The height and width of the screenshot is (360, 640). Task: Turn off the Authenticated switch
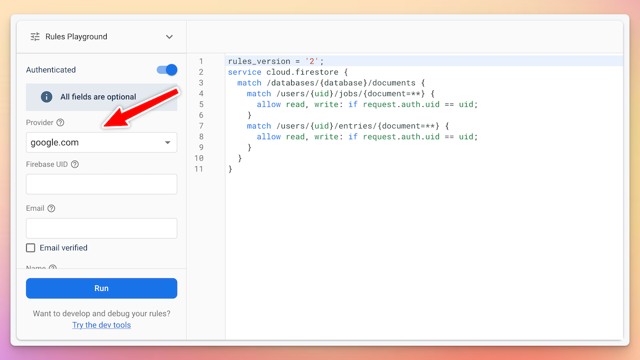point(167,70)
